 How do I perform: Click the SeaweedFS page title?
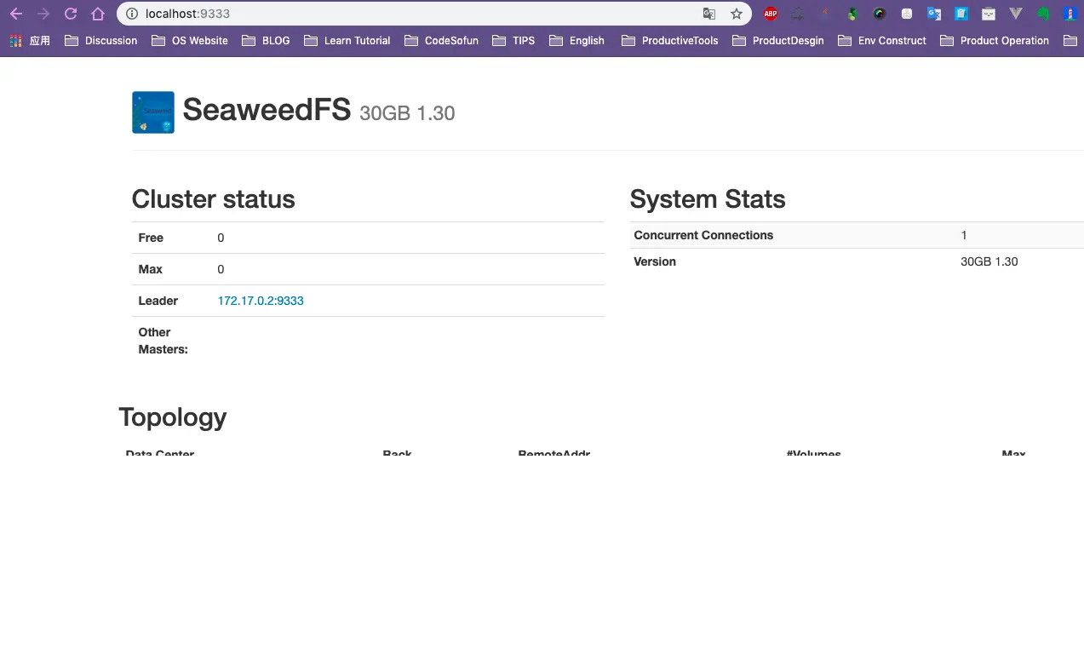point(267,110)
